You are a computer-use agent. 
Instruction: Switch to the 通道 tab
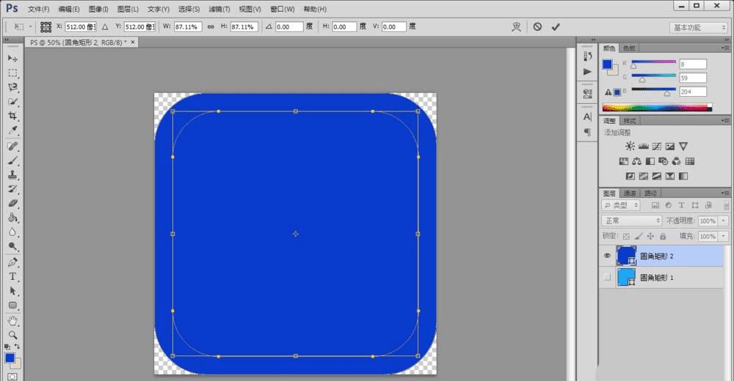630,193
